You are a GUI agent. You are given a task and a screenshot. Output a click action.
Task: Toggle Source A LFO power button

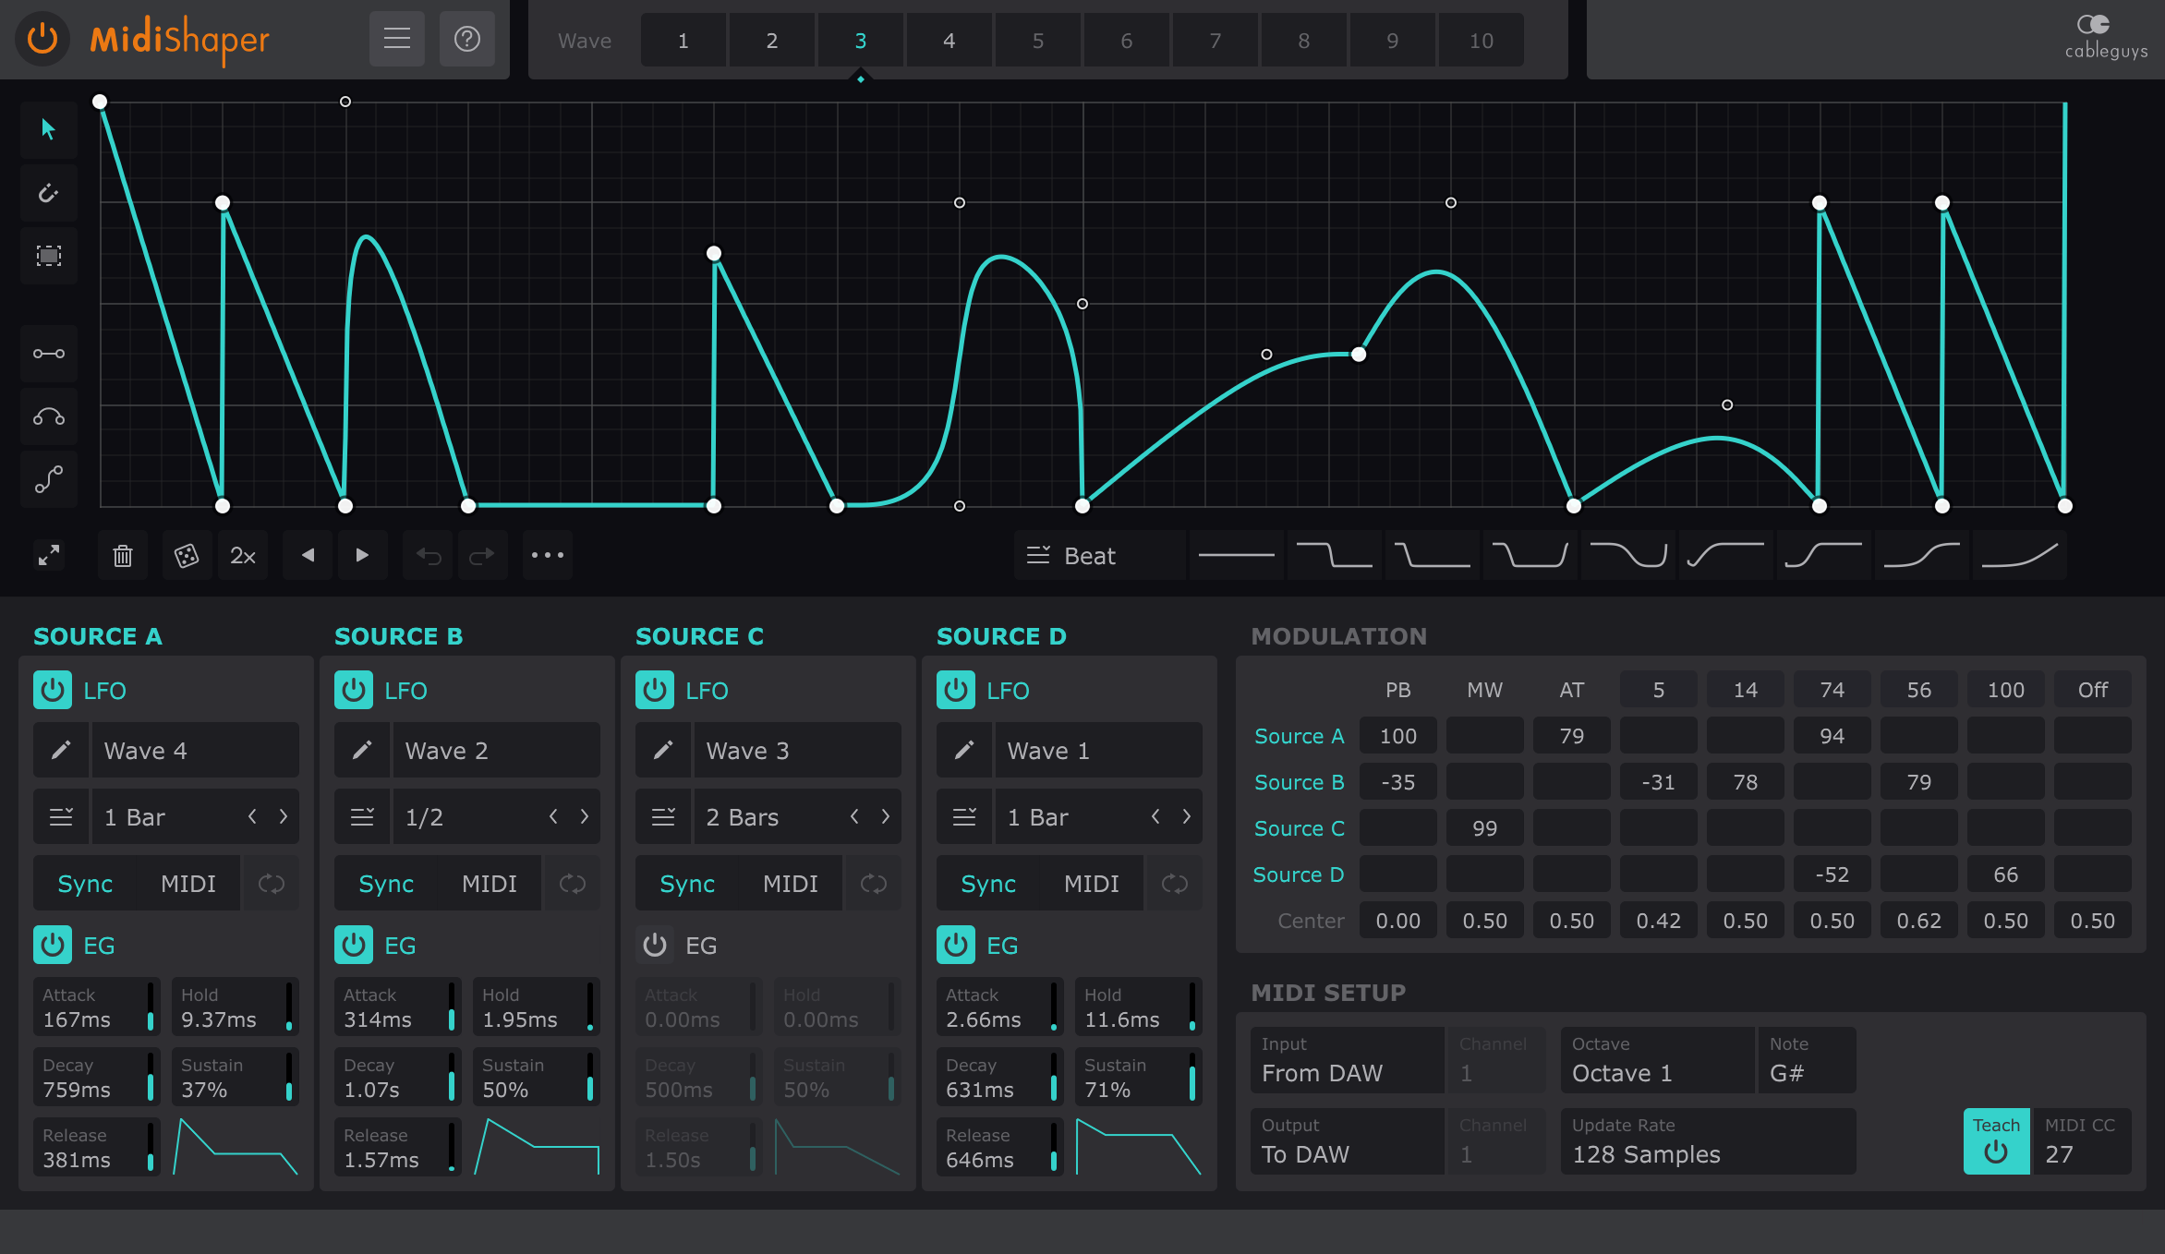(x=55, y=690)
